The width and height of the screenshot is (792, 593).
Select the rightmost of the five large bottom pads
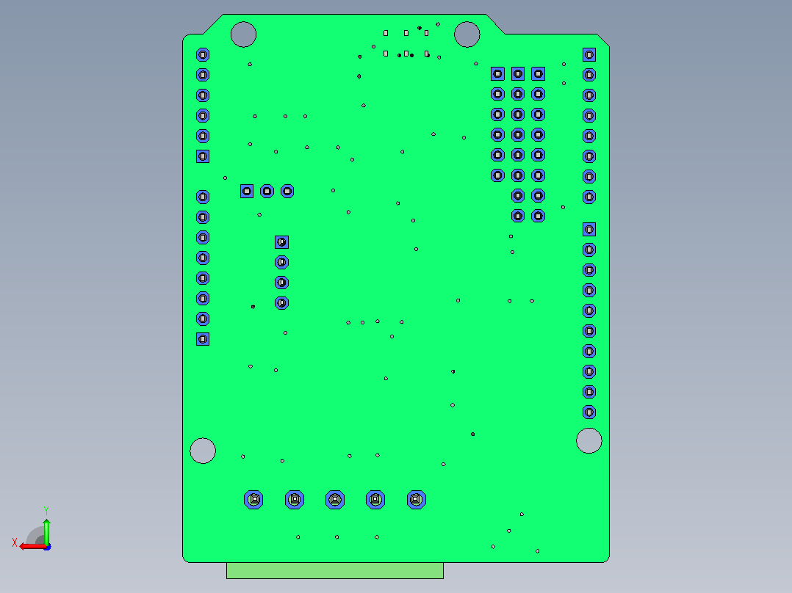click(x=416, y=500)
